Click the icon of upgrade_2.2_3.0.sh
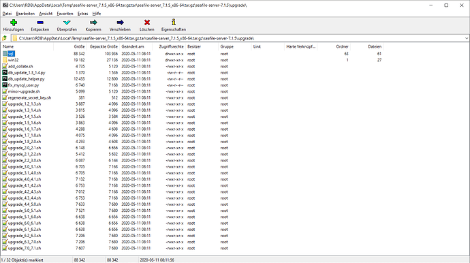Viewport: 470px width, 263px height. [5, 160]
